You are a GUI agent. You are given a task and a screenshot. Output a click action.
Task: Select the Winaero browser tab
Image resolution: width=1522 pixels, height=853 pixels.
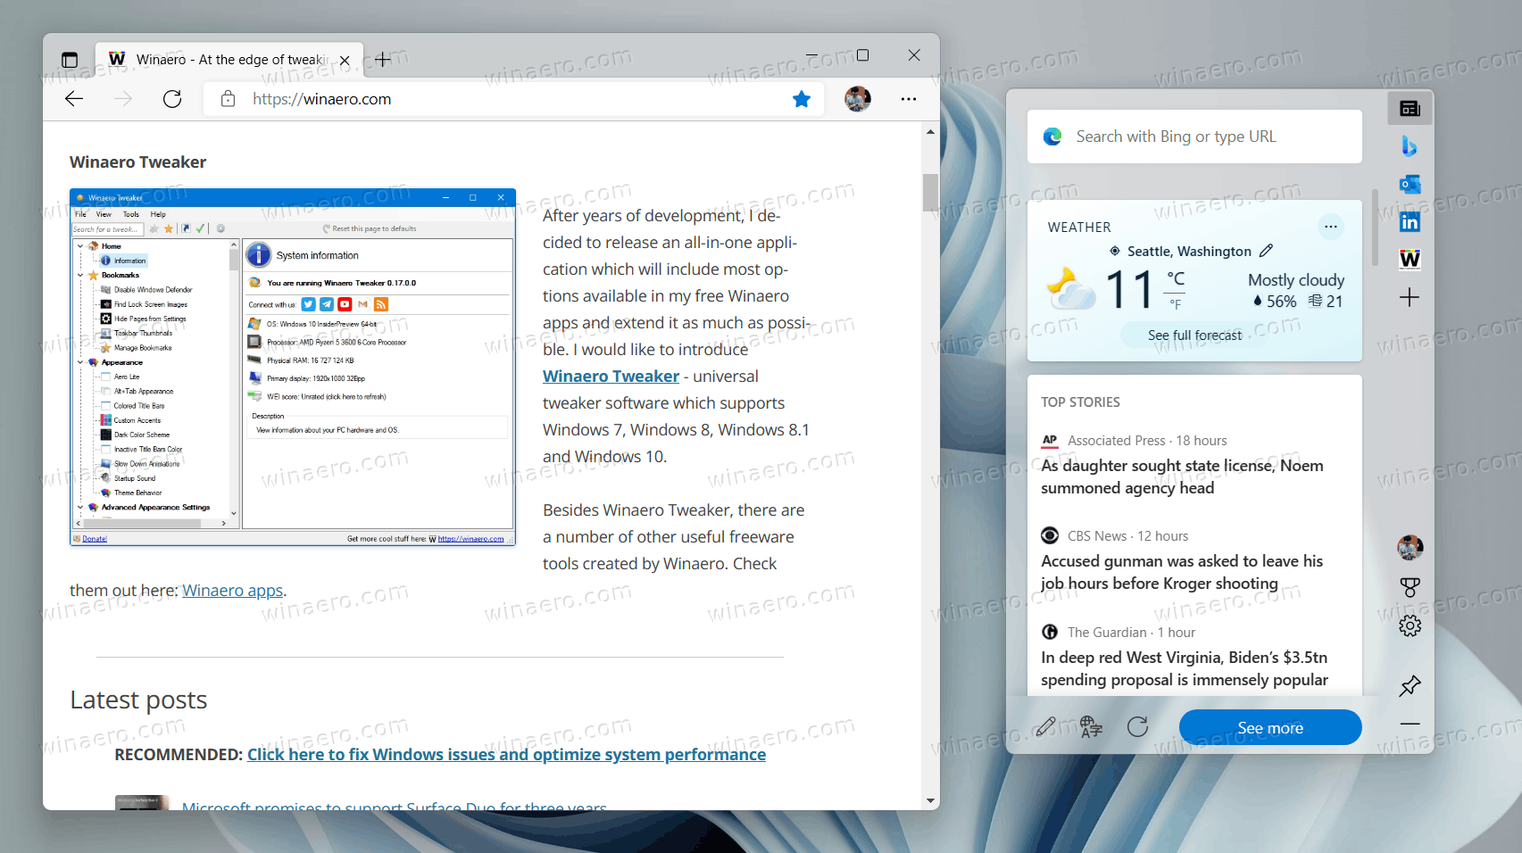click(229, 60)
